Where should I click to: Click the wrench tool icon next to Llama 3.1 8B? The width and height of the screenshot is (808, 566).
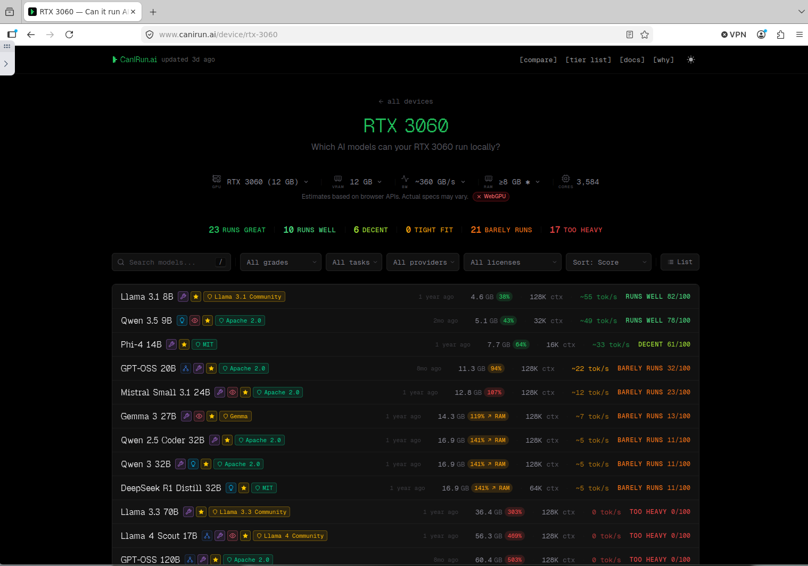click(x=183, y=297)
